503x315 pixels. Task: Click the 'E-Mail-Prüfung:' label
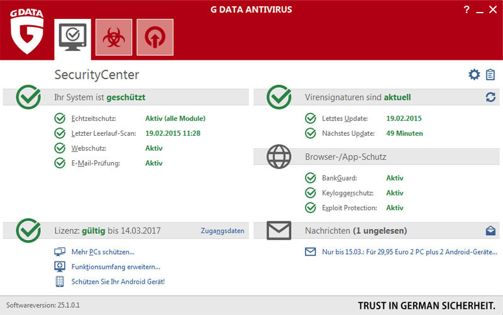(96, 163)
